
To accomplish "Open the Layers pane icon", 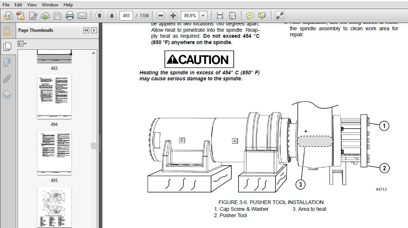I will click(x=7, y=95).
